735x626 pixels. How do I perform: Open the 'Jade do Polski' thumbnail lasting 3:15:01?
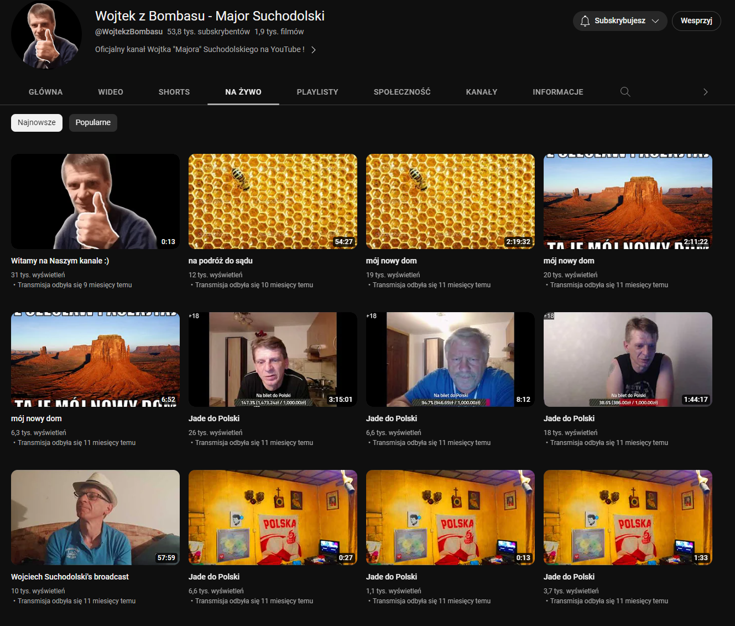(x=273, y=360)
